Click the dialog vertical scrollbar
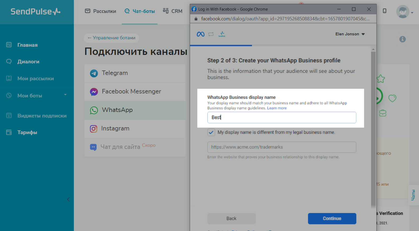Viewport: 419px width, 231px height. pos(373,129)
